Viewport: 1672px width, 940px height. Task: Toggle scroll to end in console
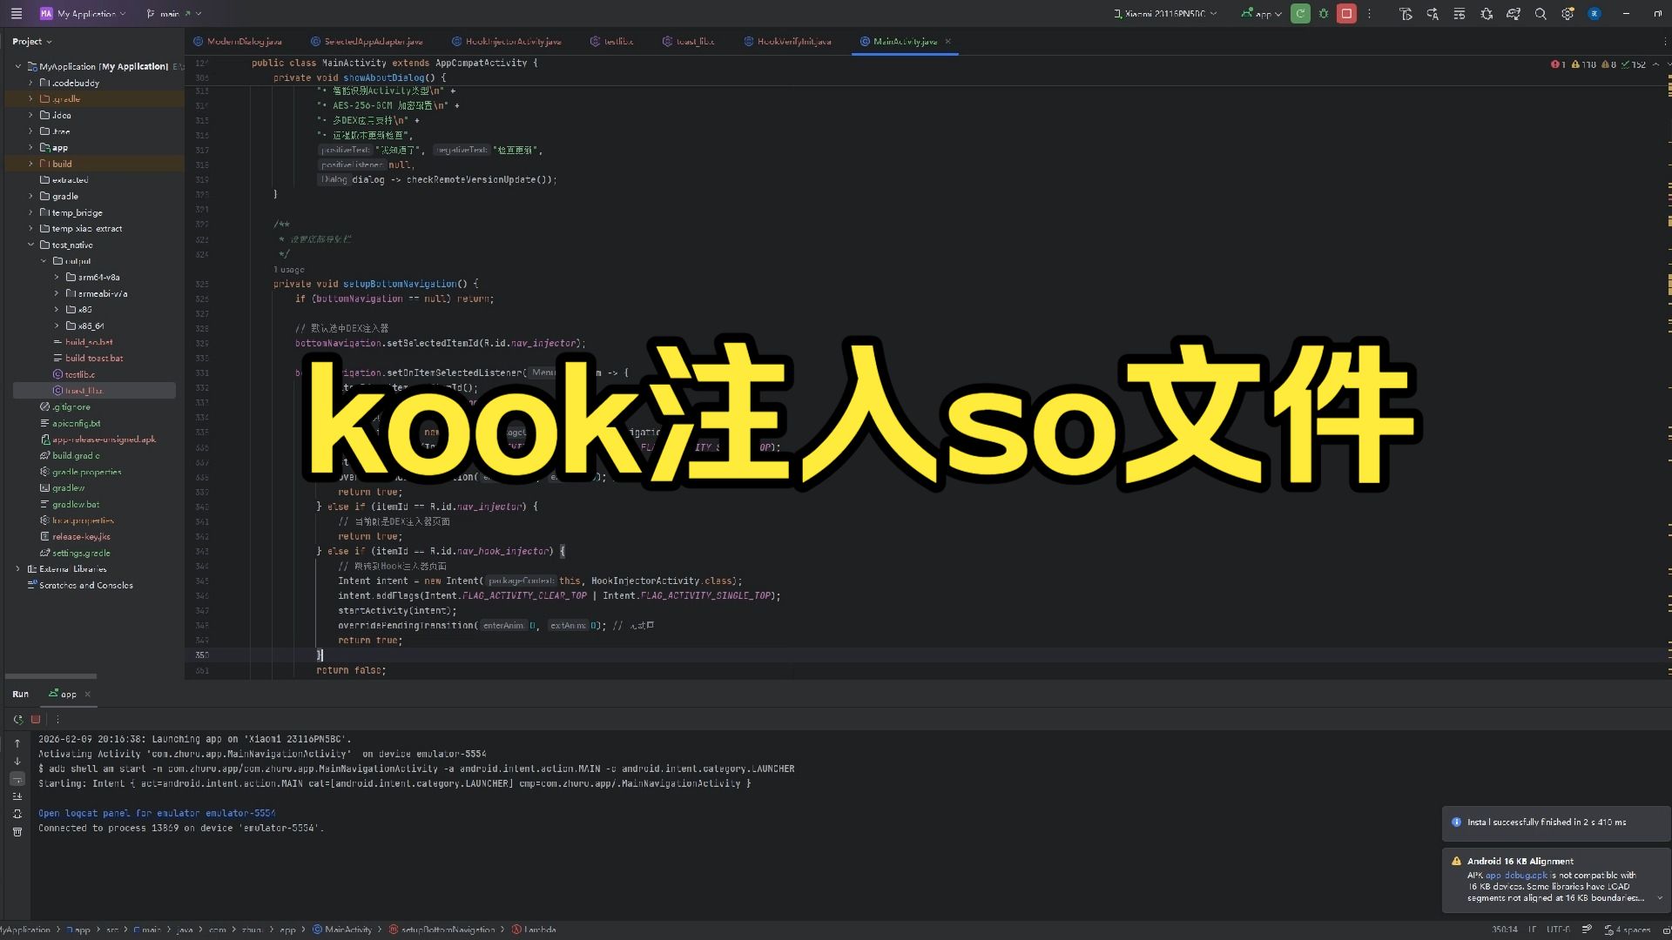coord(17,796)
